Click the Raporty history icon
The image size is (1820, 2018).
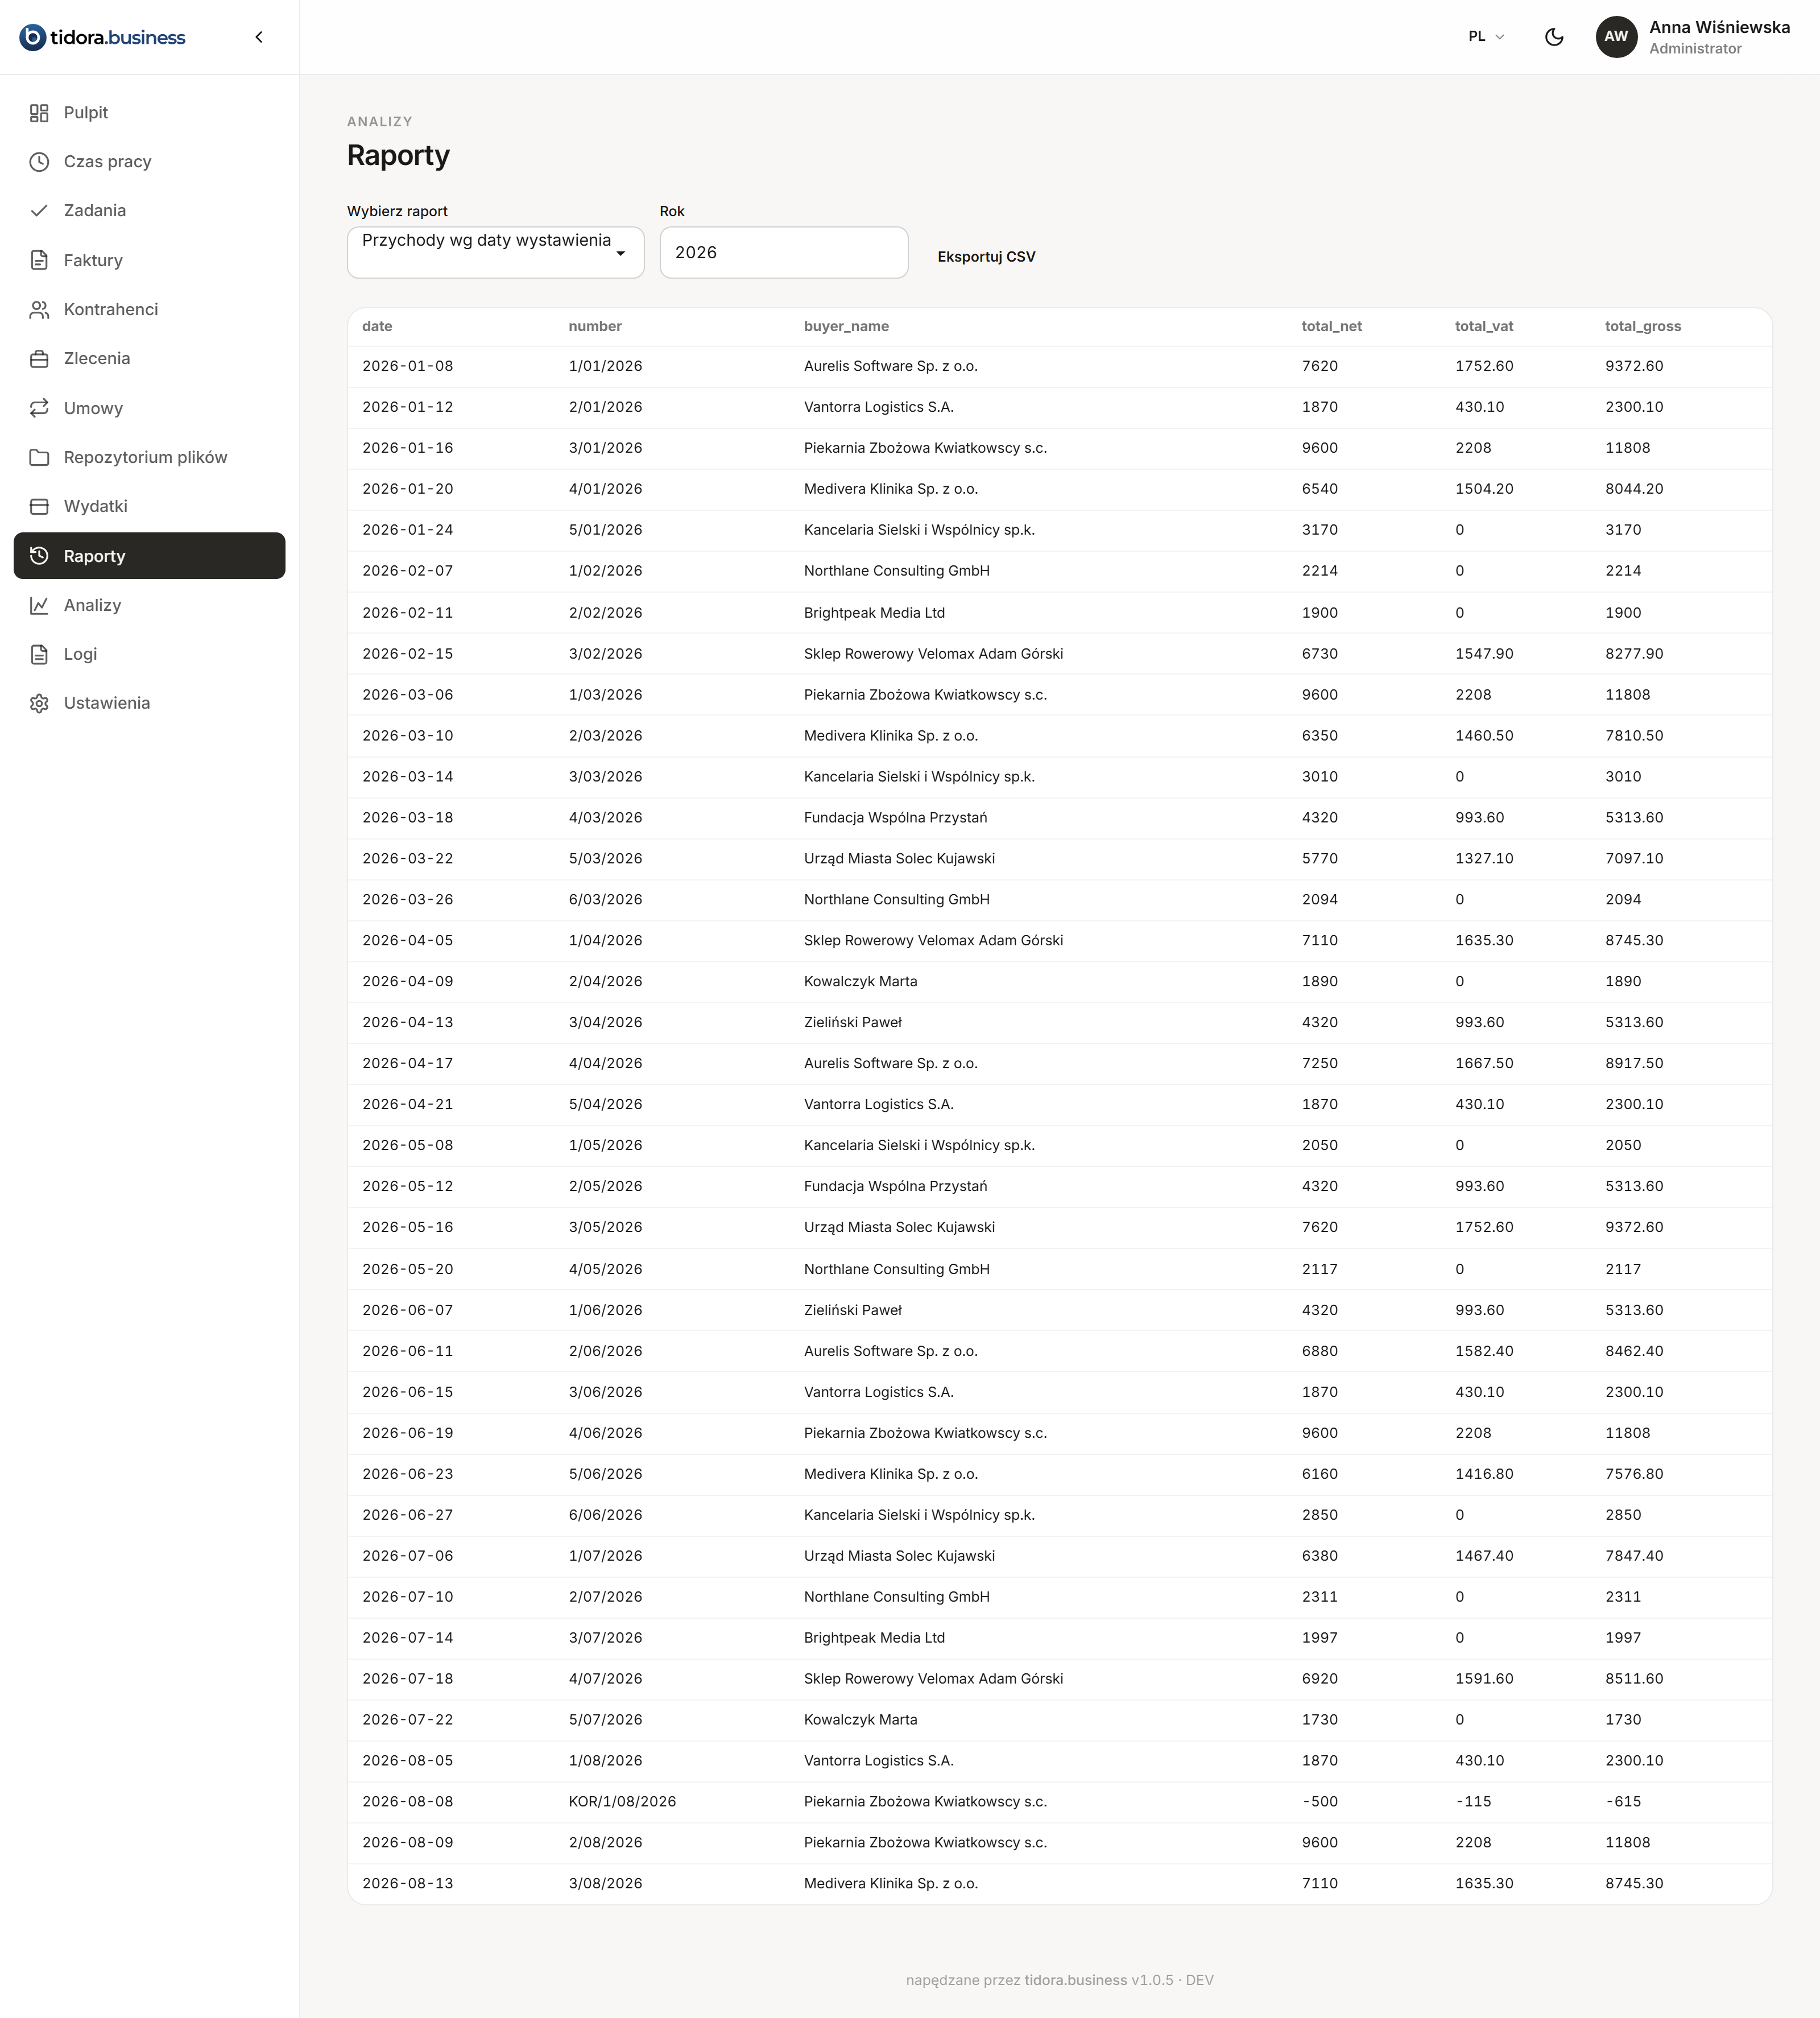[x=39, y=556]
